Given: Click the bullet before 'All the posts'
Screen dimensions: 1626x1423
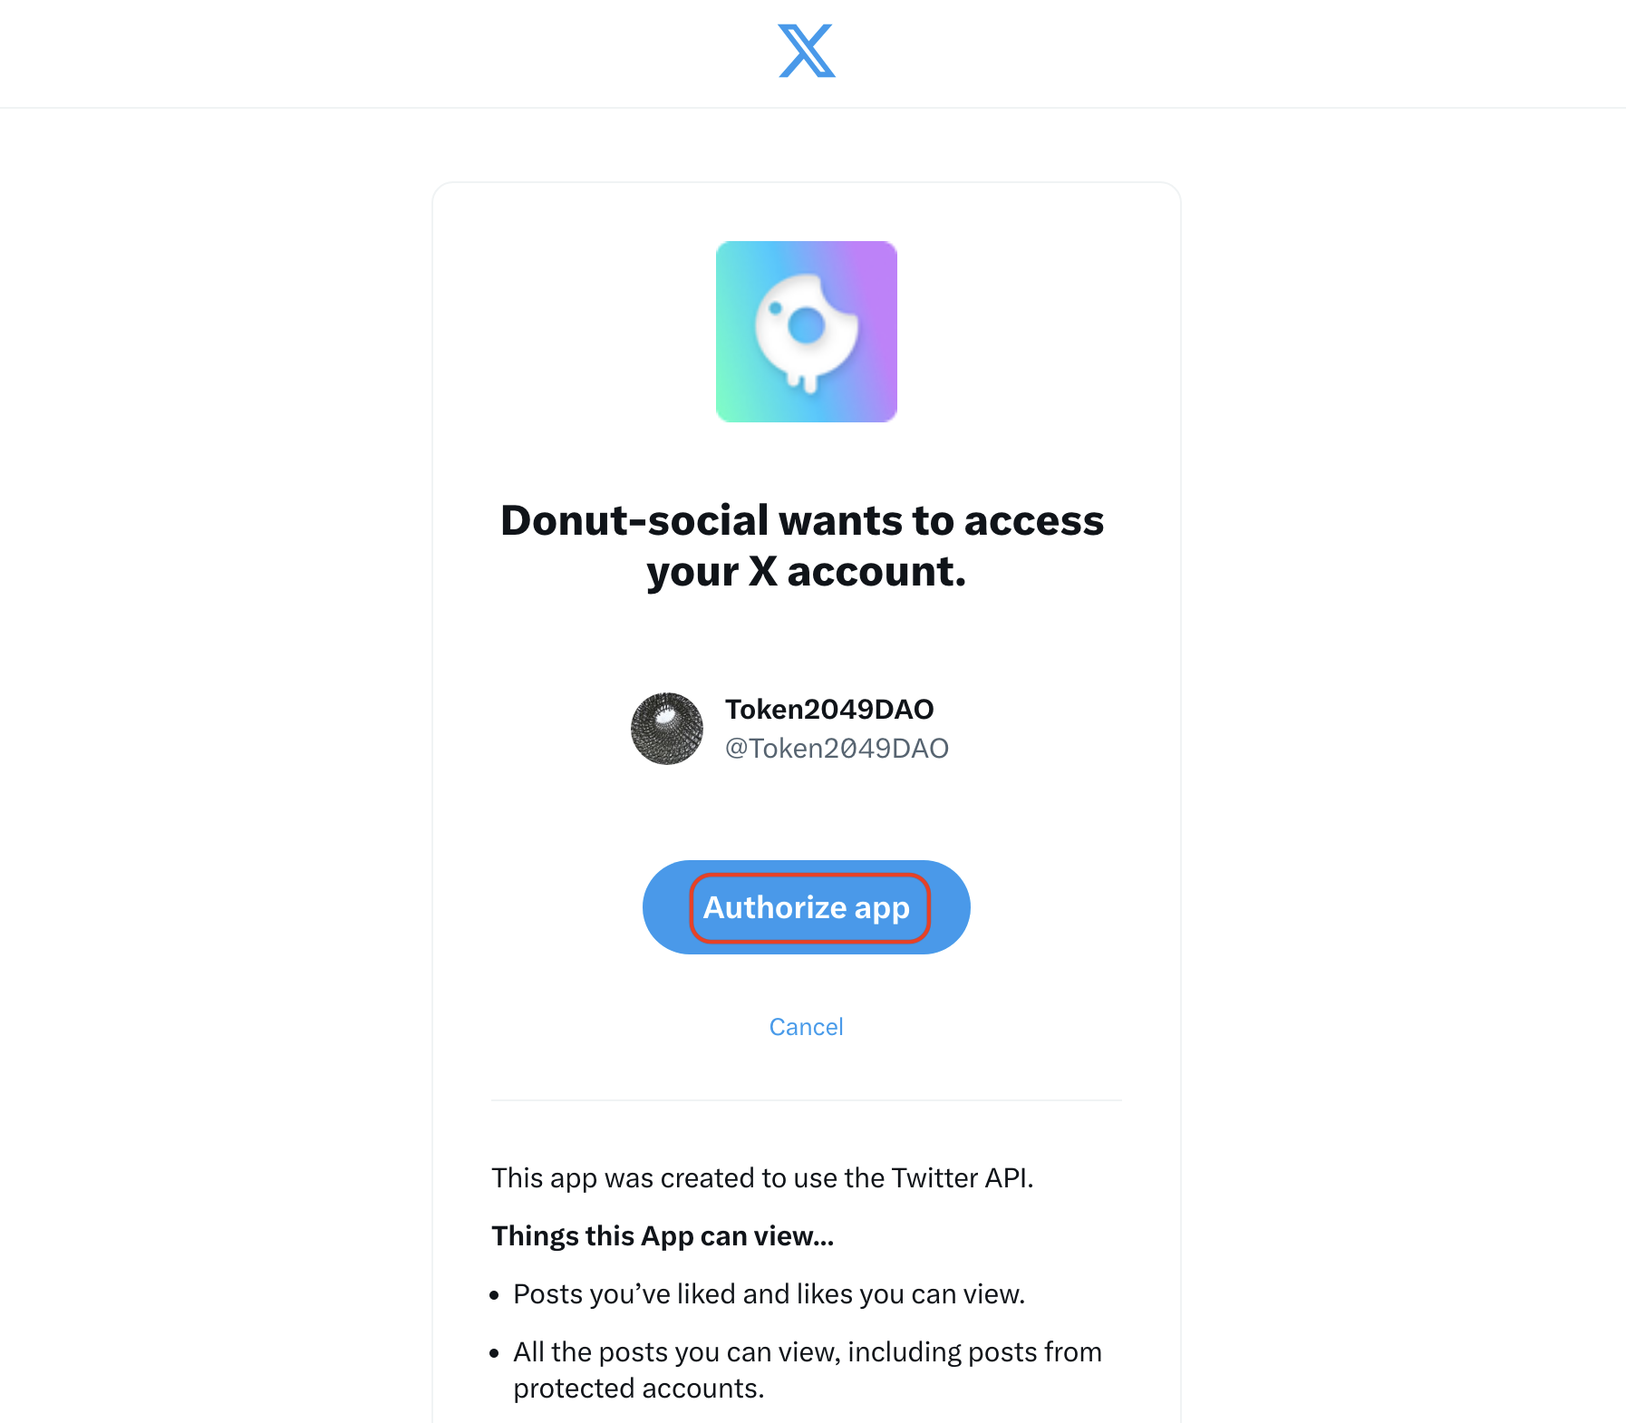Looking at the screenshot, I should point(495,1354).
